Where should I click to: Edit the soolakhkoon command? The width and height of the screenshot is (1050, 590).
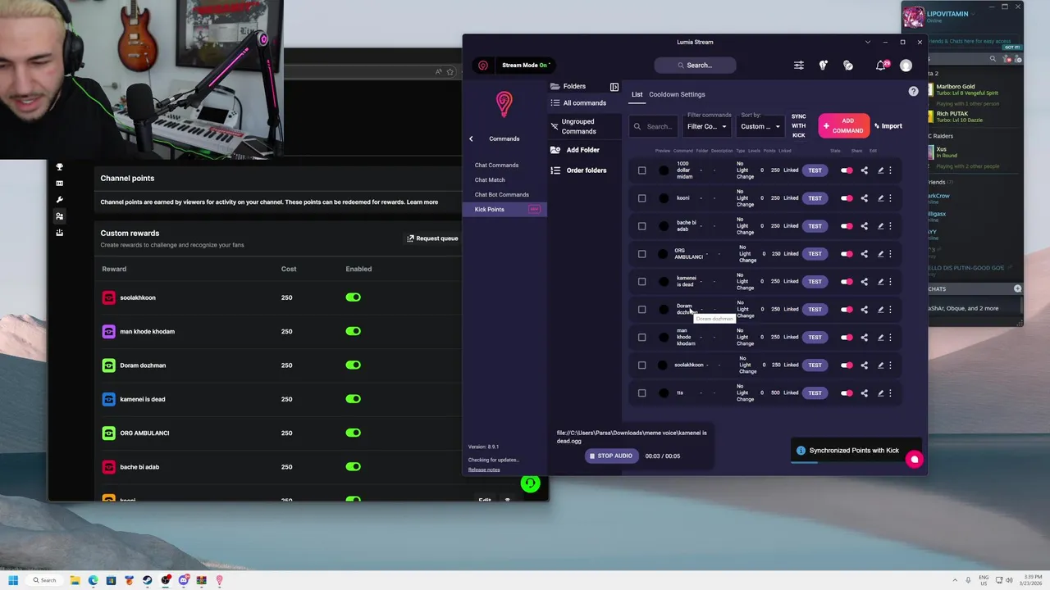[x=880, y=365]
